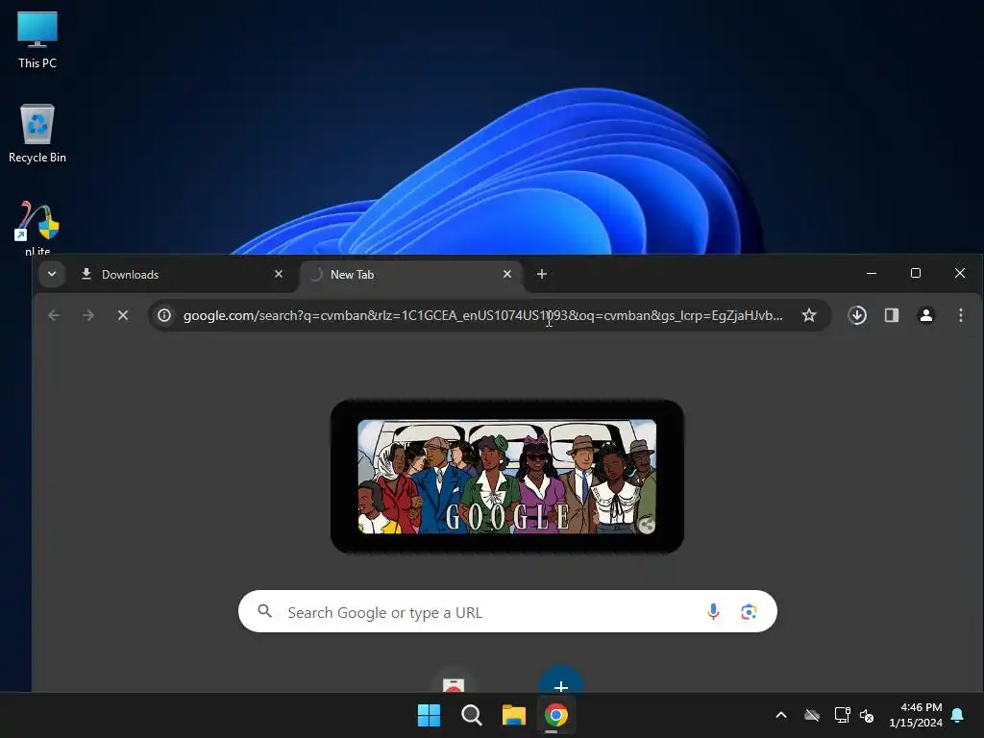
Task: Open the muted volume tray icon
Action: pyautogui.click(x=867, y=715)
